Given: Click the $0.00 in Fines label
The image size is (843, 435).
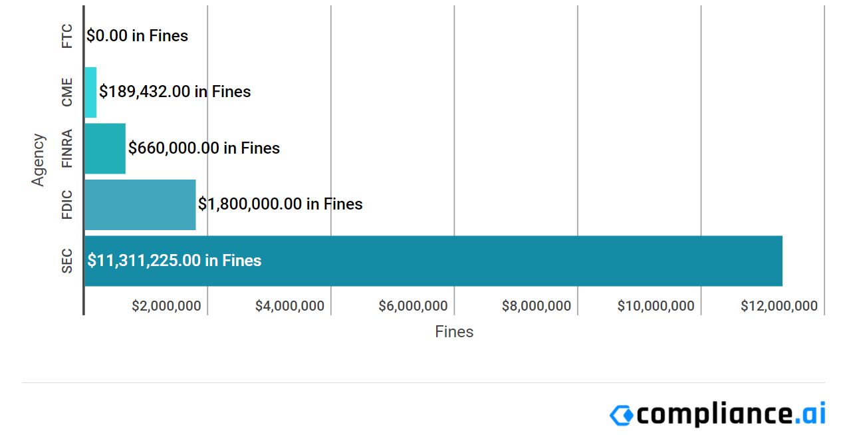Looking at the screenshot, I should (x=138, y=36).
